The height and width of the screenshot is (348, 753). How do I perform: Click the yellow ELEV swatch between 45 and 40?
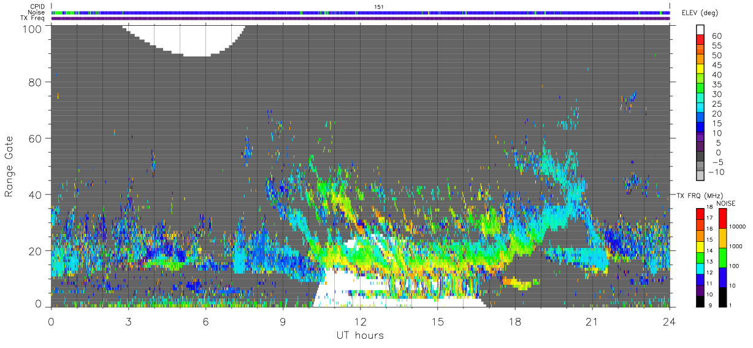[700, 68]
